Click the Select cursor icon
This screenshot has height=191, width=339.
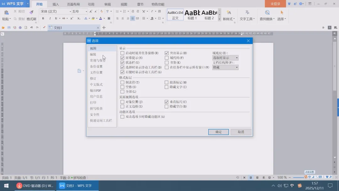[282, 13]
